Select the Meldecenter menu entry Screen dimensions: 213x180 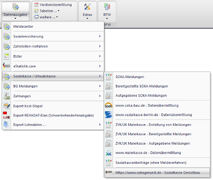[x=53, y=26]
